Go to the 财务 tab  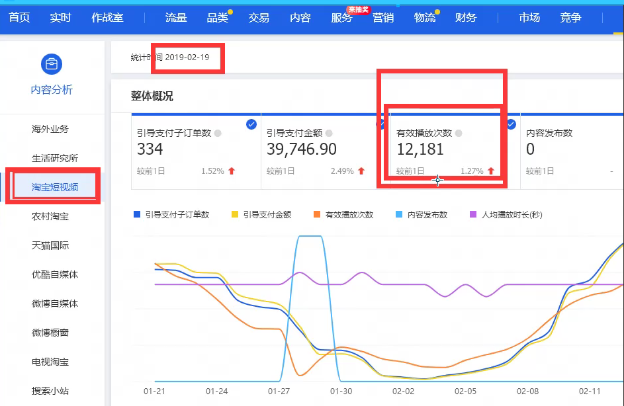click(466, 17)
